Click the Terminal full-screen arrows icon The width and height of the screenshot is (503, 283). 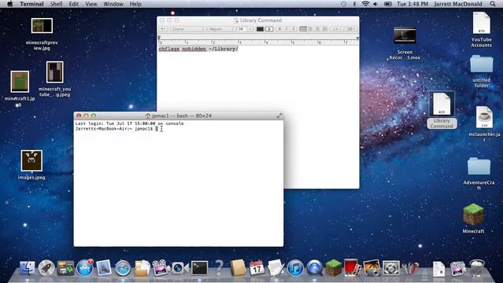pos(279,116)
